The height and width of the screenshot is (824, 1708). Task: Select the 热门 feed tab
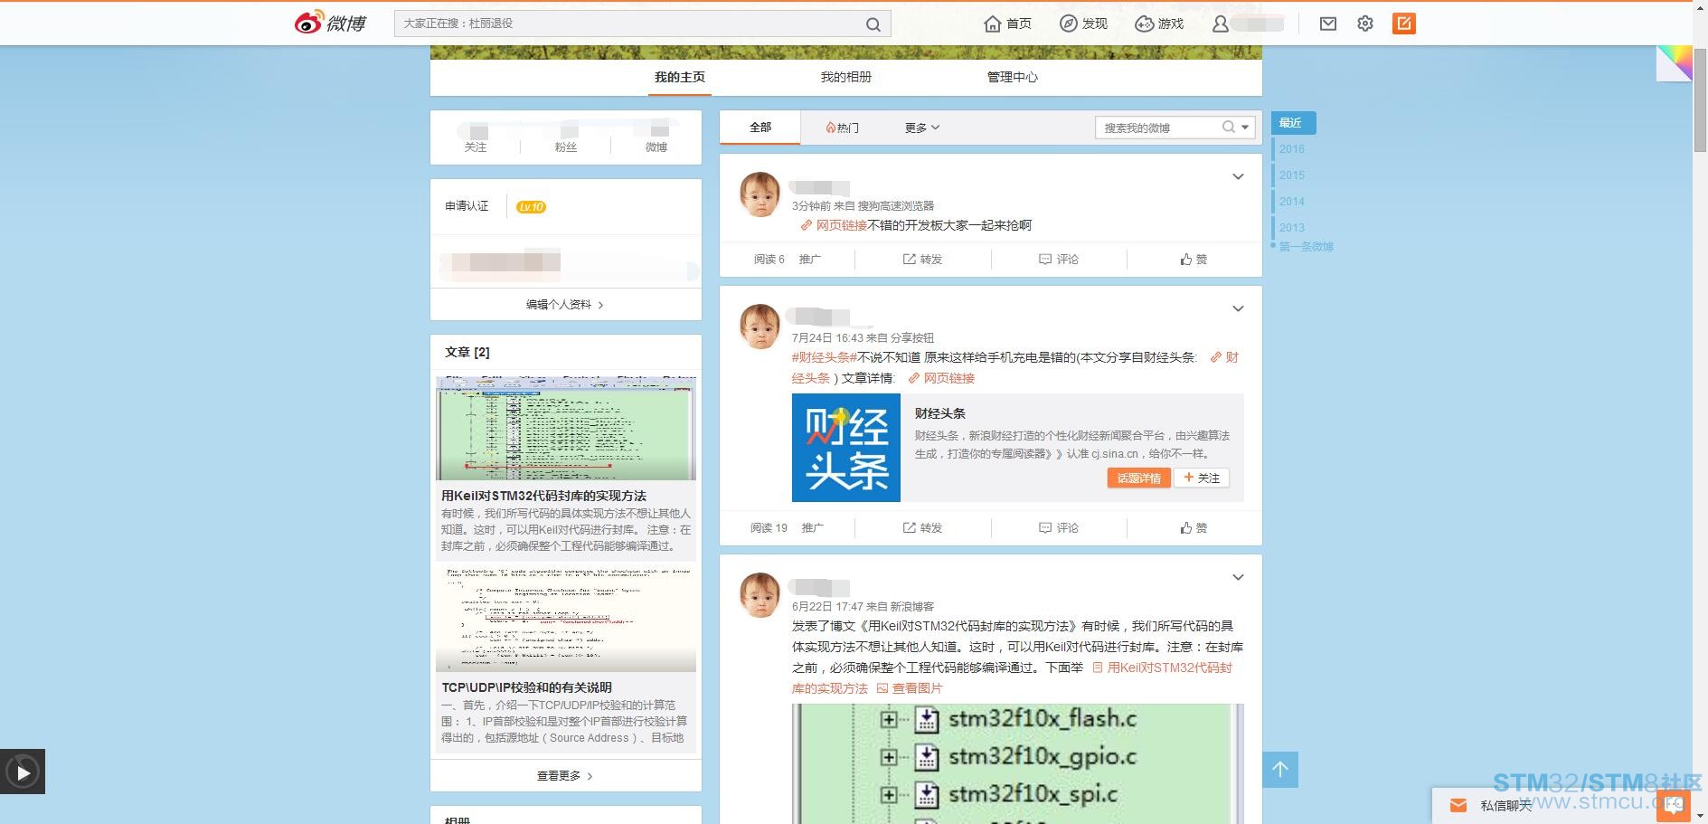tap(843, 128)
